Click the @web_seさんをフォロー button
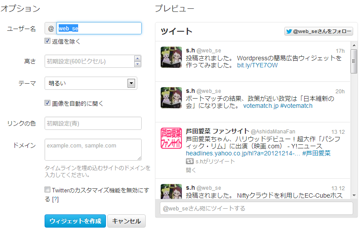 click(319, 31)
